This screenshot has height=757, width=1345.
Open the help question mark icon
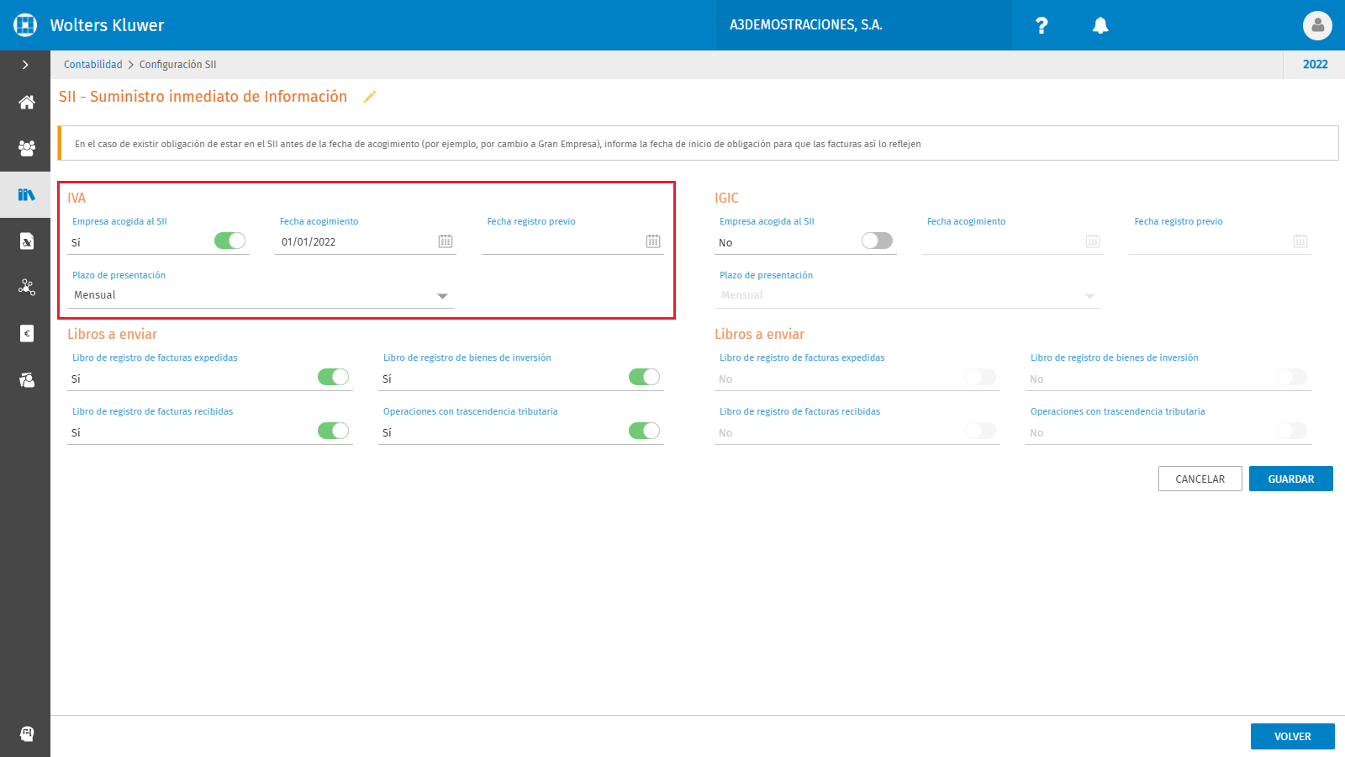(1042, 25)
